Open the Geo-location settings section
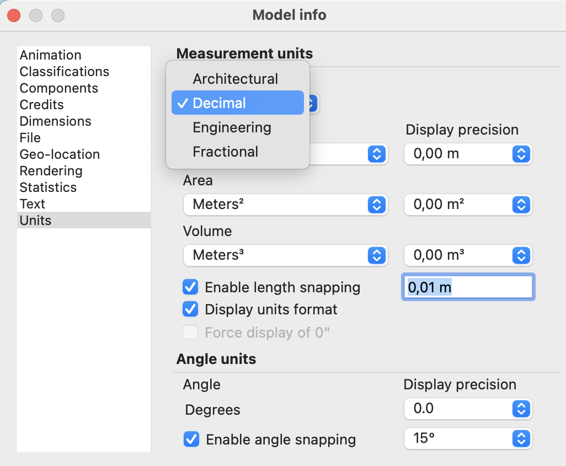This screenshot has height=466, width=566. pyautogui.click(x=59, y=154)
